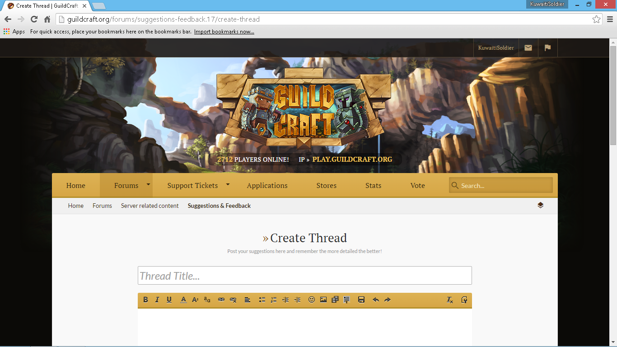Image resolution: width=617 pixels, height=347 pixels.
Task: Click the forum search box
Action: [x=501, y=185]
